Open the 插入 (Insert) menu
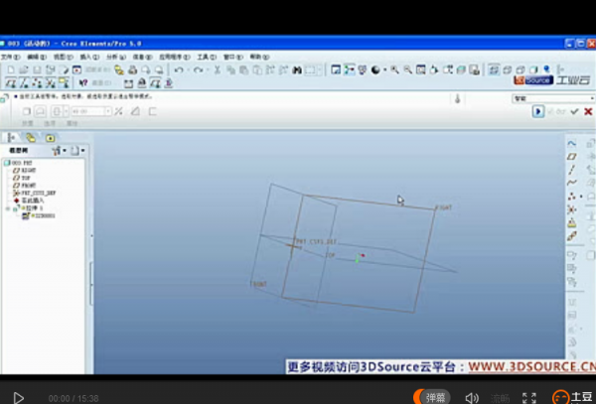The height and width of the screenshot is (404, 596). coord(89,58)
